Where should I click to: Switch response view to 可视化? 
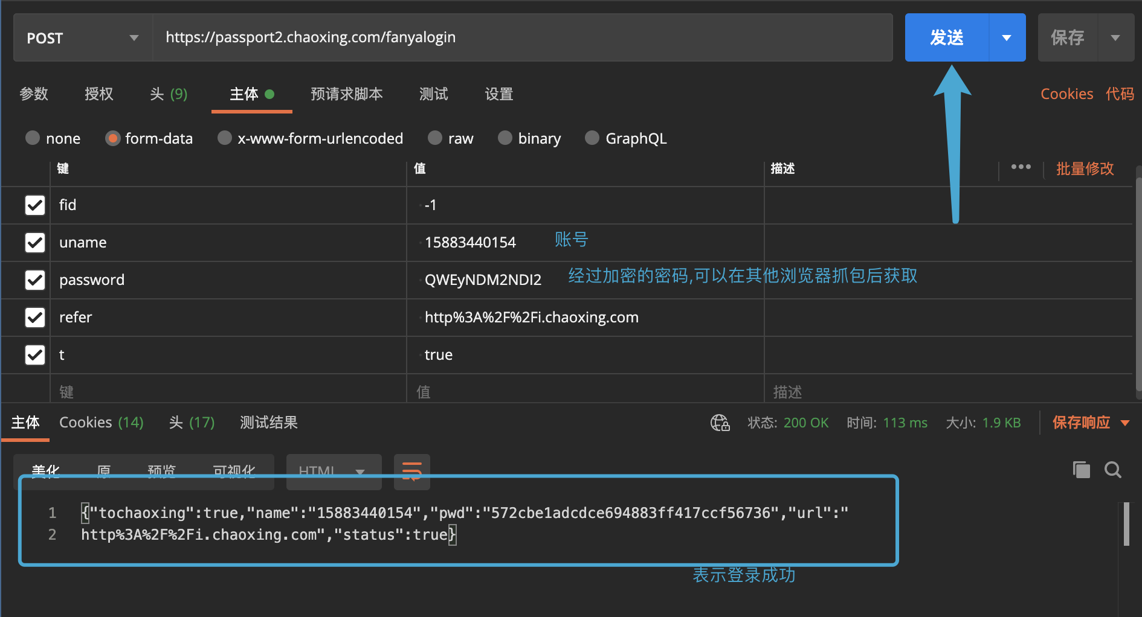pos(234,471)
